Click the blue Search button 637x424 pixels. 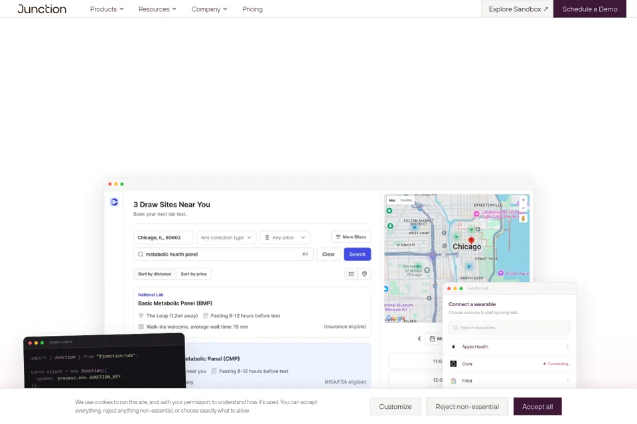[x=357, y=254]
